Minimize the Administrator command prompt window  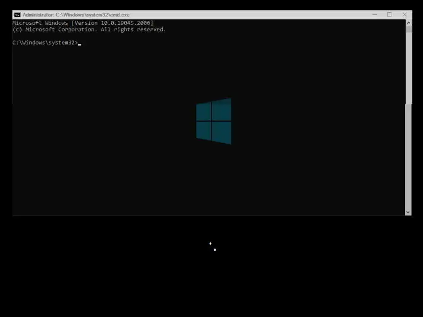(x=374, y=14)
